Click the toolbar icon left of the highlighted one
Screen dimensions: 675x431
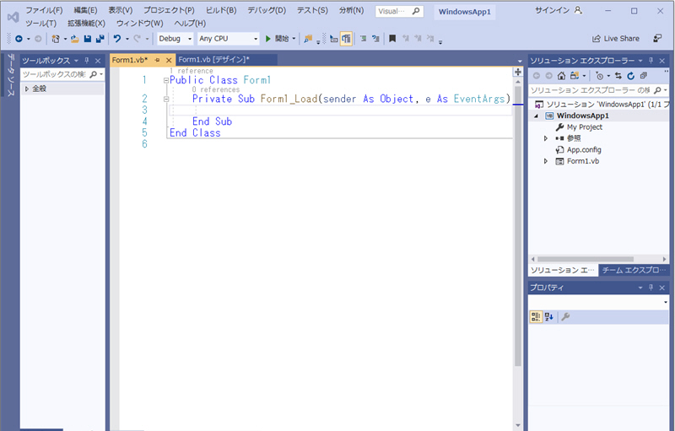(333, 39)
